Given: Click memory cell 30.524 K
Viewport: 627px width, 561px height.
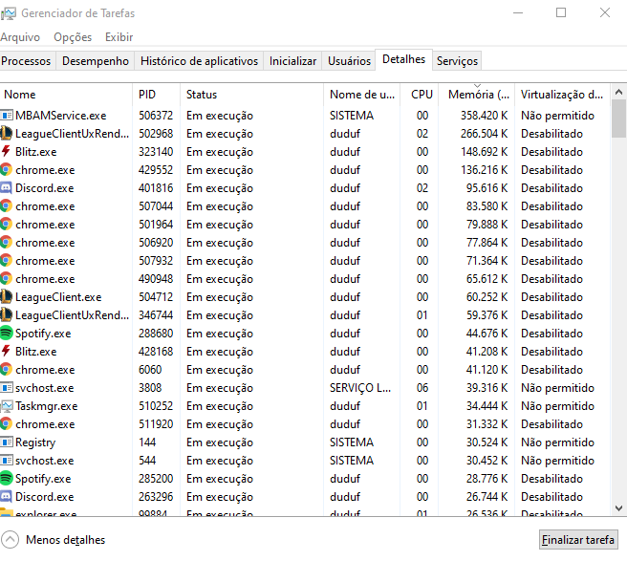Looking at the screenshot, I should [x=486, y=442].
